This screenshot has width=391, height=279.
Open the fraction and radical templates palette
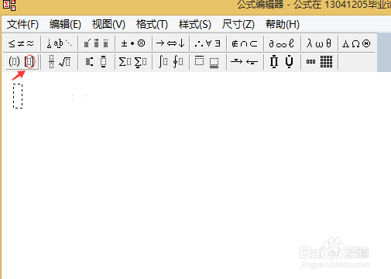[x=59, y=62]
